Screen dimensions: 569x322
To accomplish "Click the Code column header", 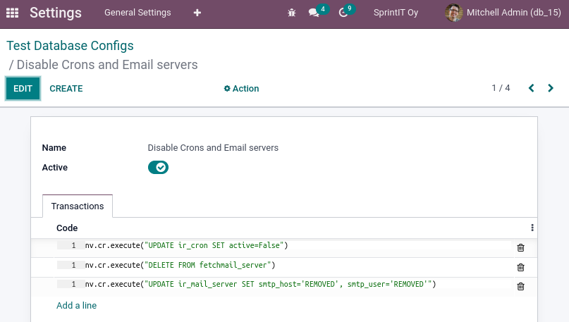I will 67,228.
